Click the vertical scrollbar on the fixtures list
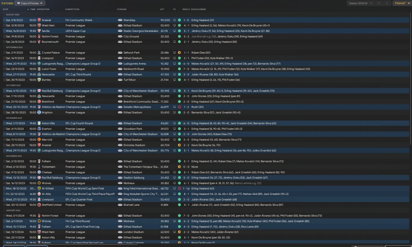 [410, 79]
